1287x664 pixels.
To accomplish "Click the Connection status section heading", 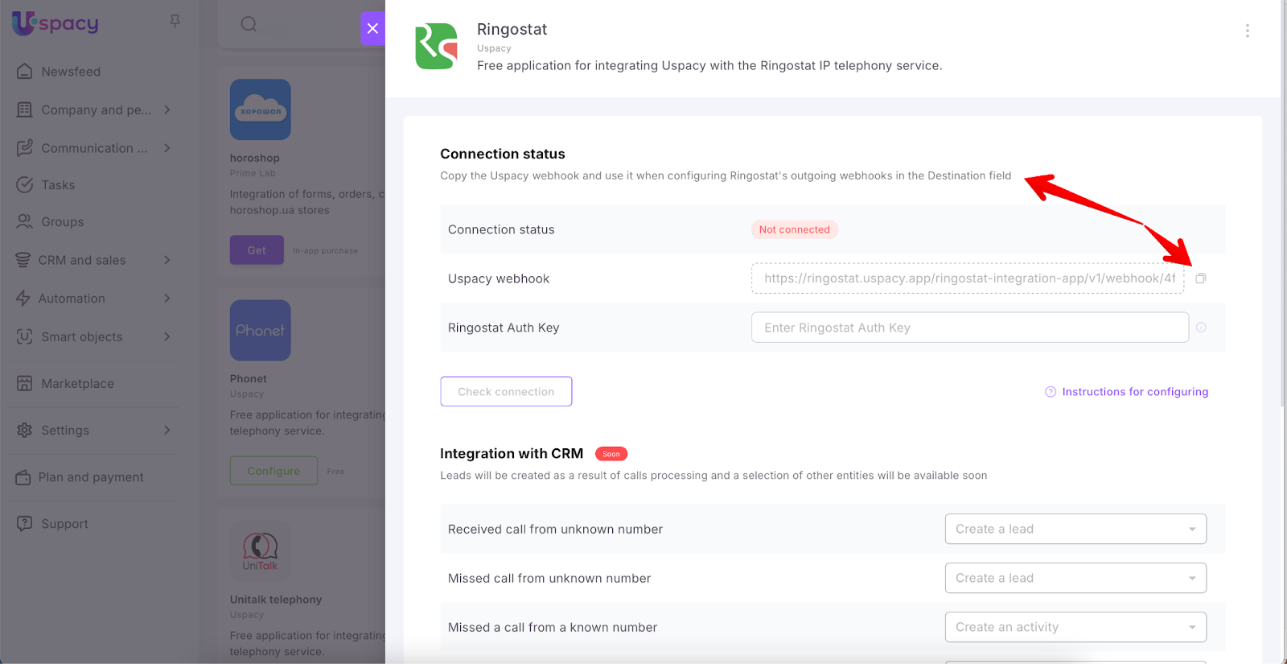I will [503, 154].
